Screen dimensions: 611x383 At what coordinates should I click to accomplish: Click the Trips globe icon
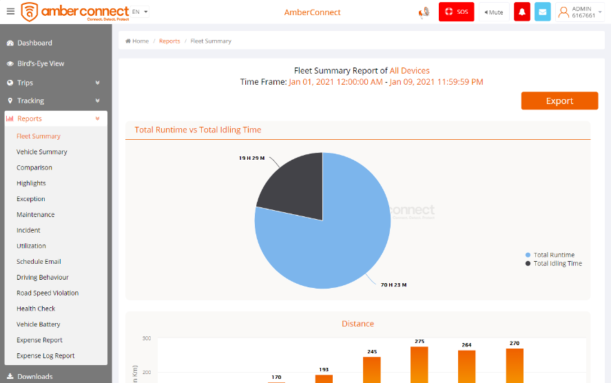click(x=10, y=83)
